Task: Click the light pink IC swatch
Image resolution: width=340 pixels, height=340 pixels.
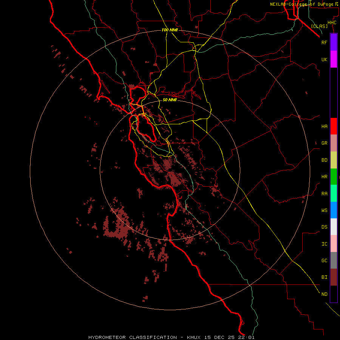Action: [x=334, y=244]
